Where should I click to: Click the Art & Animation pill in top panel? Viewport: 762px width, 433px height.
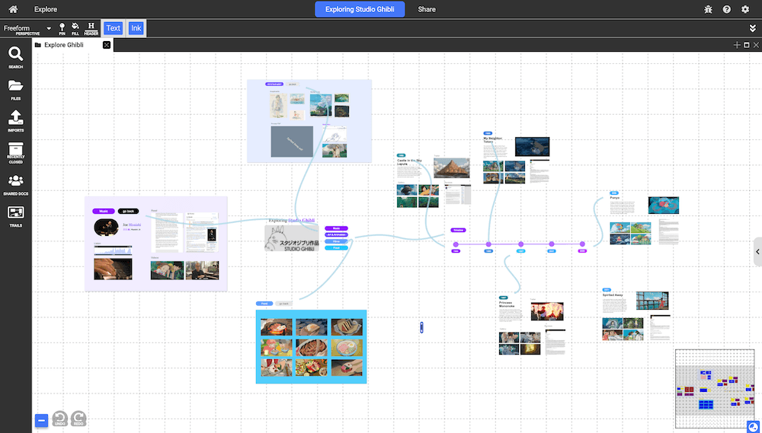(x=274, y=84)
